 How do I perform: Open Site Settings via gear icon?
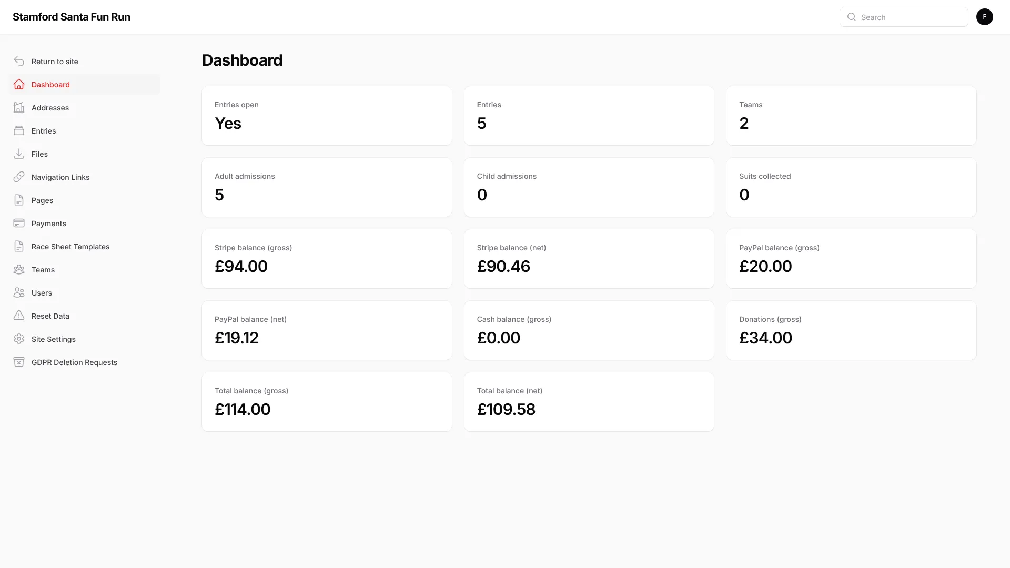(x=19, y=339)
